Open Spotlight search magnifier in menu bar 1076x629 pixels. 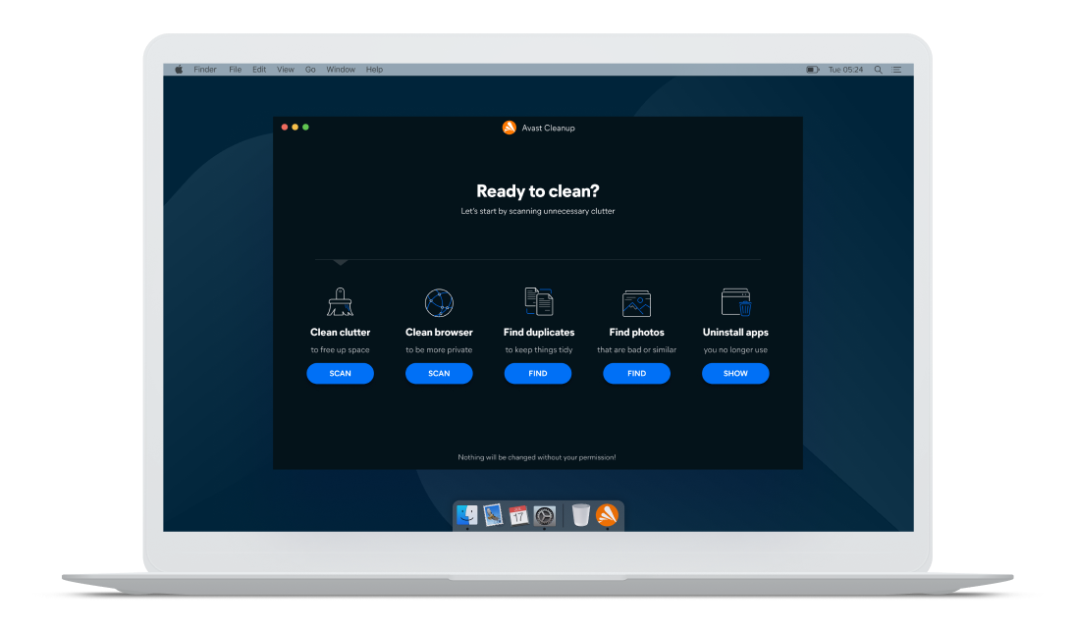click(878, 70)
